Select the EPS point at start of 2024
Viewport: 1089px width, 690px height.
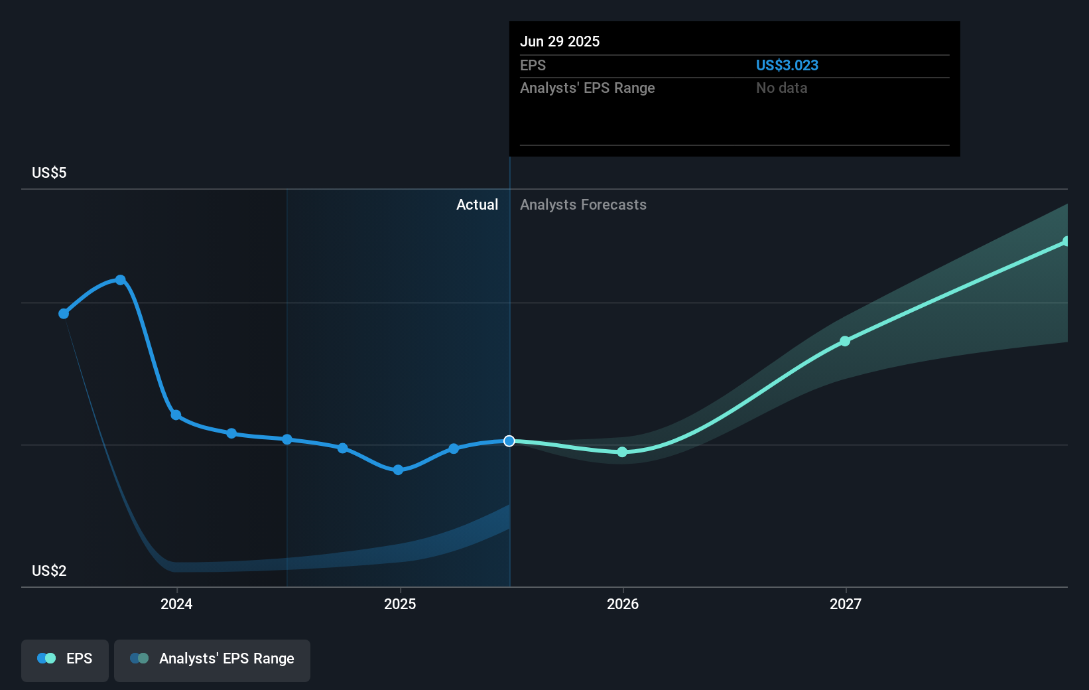click(176, 415)
